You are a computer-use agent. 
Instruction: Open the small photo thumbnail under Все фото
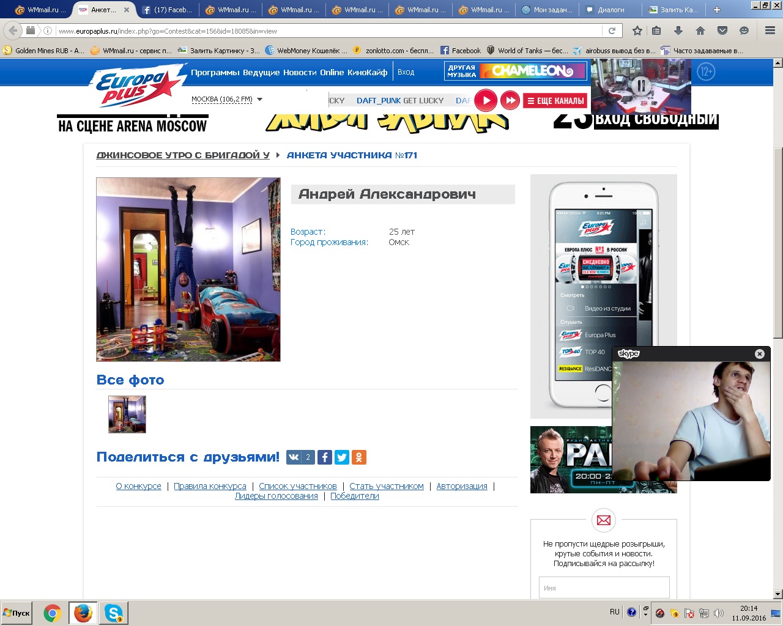click(x=127, y=414)
